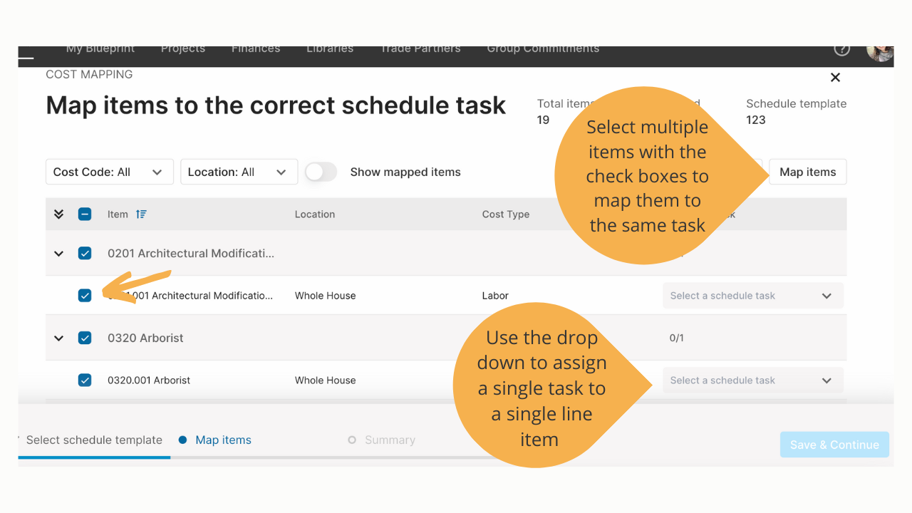The height and width of the screenshot is (513, 912).
Task: Click the Map items button
Action: click(x=808, y=172)
